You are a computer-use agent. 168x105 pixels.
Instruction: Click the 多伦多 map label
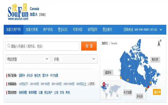click(140, 96)
